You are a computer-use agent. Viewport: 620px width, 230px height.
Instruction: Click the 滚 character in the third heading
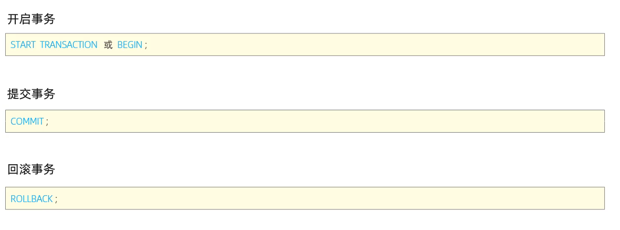25,169
